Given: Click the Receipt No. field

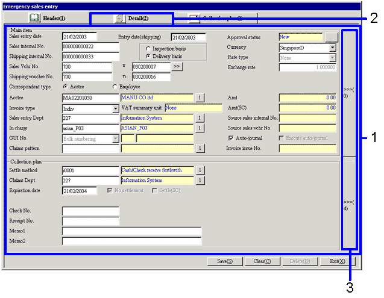Looking at the screenshot, I should [90, 221].
